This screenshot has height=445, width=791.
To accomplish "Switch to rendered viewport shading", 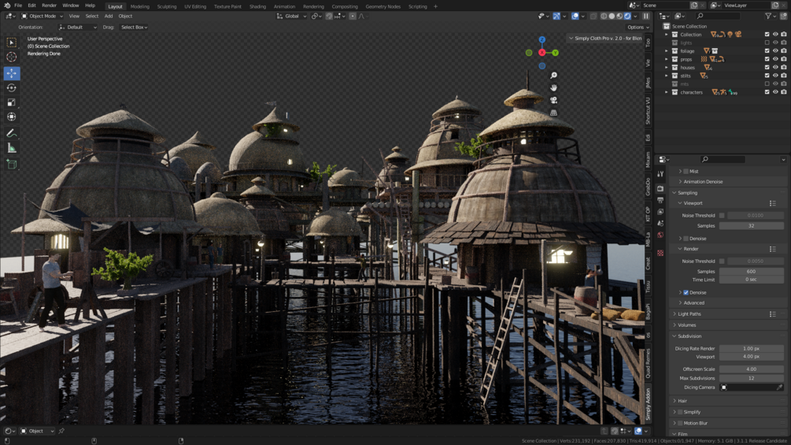I will (627, 16).
